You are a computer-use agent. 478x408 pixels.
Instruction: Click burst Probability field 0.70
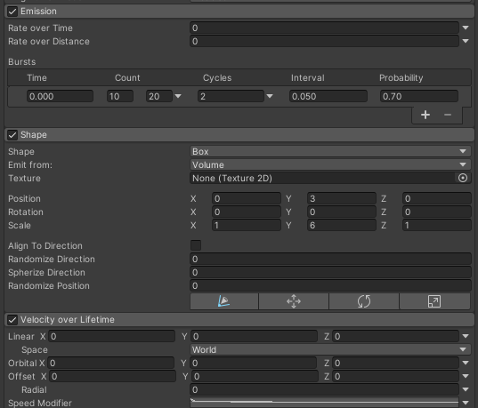click(419, 96)
